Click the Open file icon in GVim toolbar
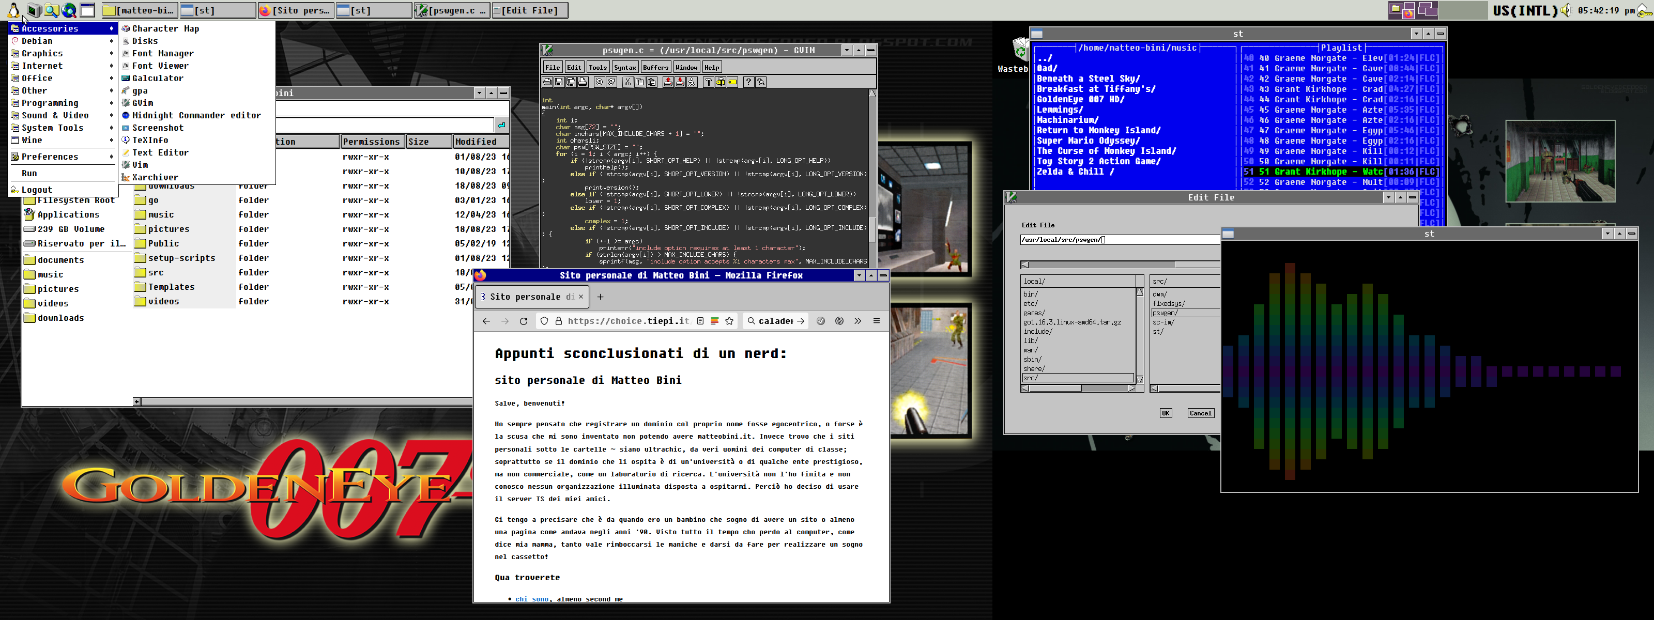 pyautogui.click(x=547, y=82)
